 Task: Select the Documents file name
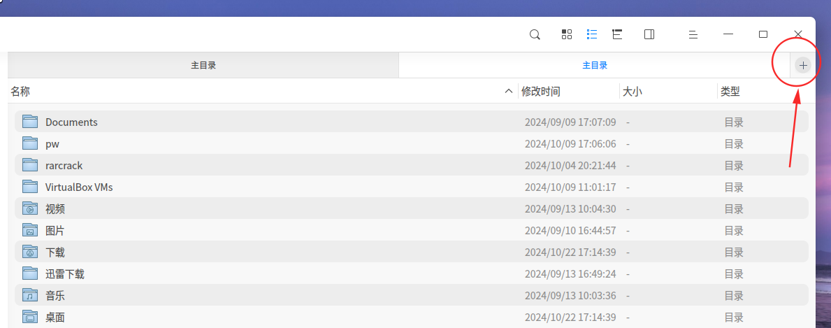point(71,122)
